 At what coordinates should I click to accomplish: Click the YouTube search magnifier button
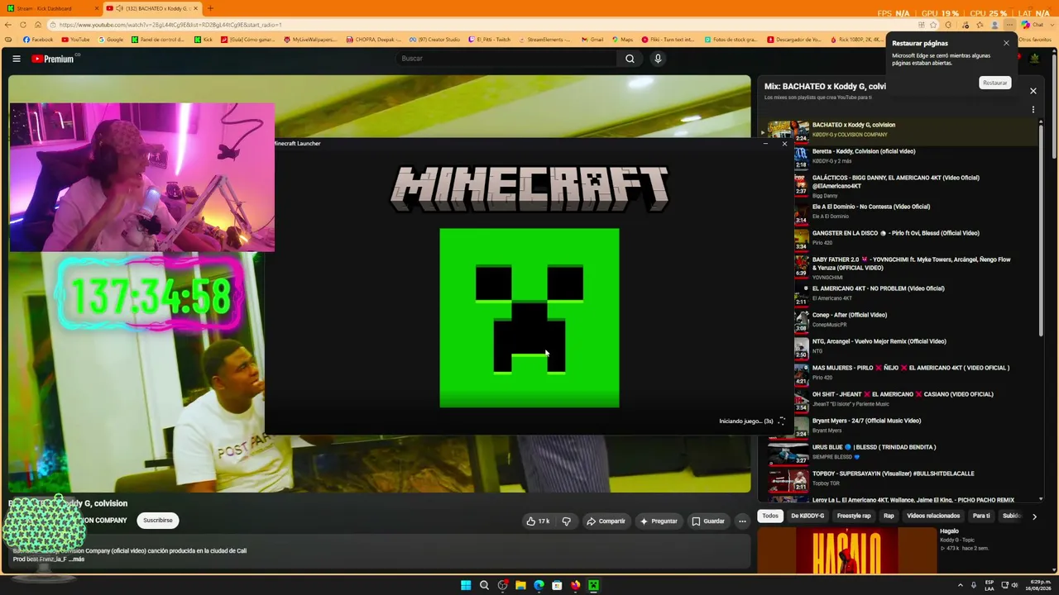(x=630, y=59)
